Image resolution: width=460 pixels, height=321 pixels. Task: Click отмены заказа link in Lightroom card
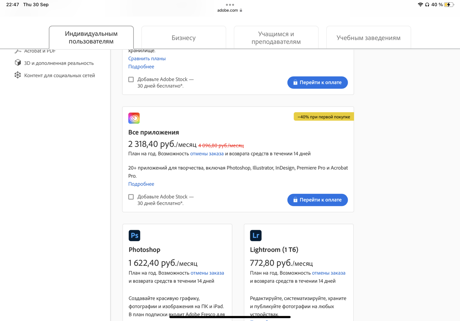tap(328, 273)
